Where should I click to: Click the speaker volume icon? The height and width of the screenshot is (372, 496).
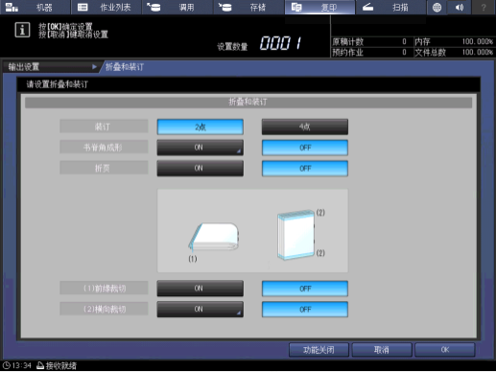point(460,7)
